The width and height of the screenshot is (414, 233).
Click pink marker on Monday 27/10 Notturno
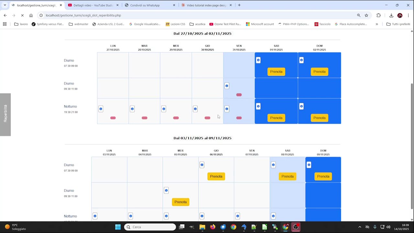coord(113,118)
